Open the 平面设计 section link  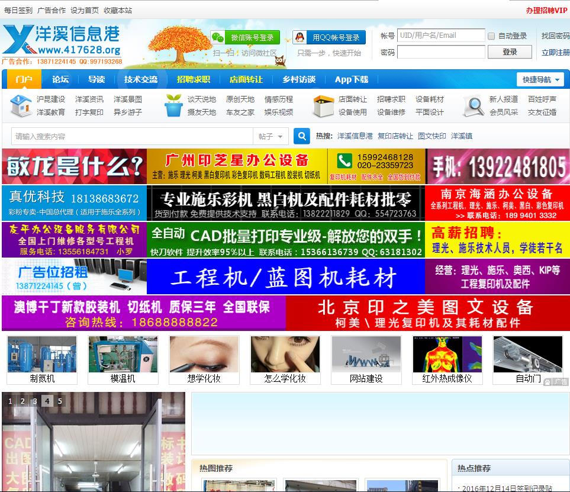tap(430, 112)
